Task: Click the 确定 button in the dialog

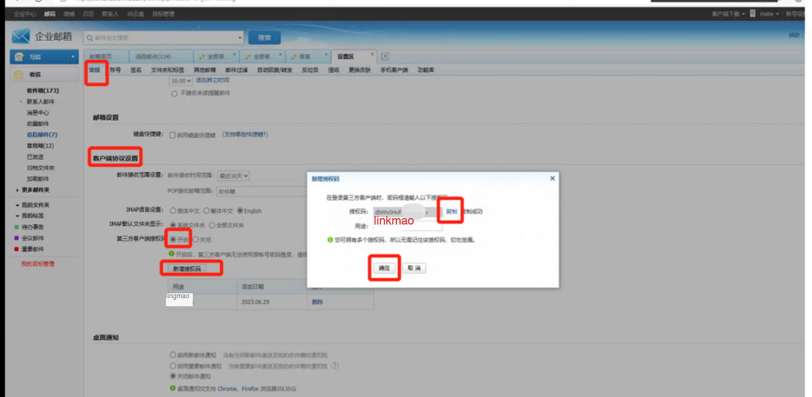Action: 384,268
